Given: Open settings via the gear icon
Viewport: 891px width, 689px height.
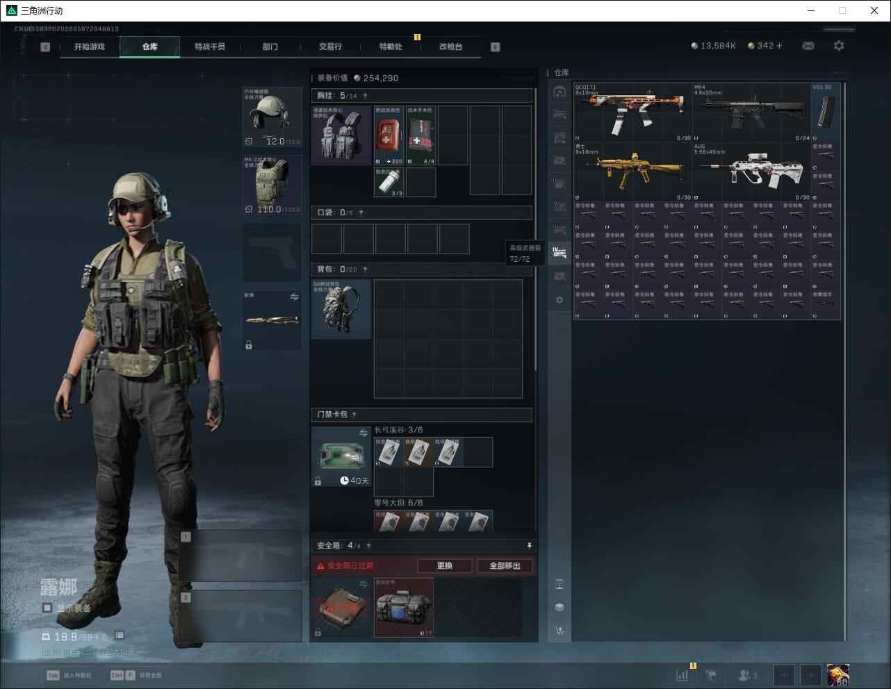Looking at the screenshot, I should point(839,46).
